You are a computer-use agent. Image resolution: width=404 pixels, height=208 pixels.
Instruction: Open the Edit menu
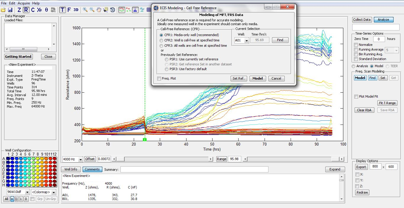[x=12, y=3]
